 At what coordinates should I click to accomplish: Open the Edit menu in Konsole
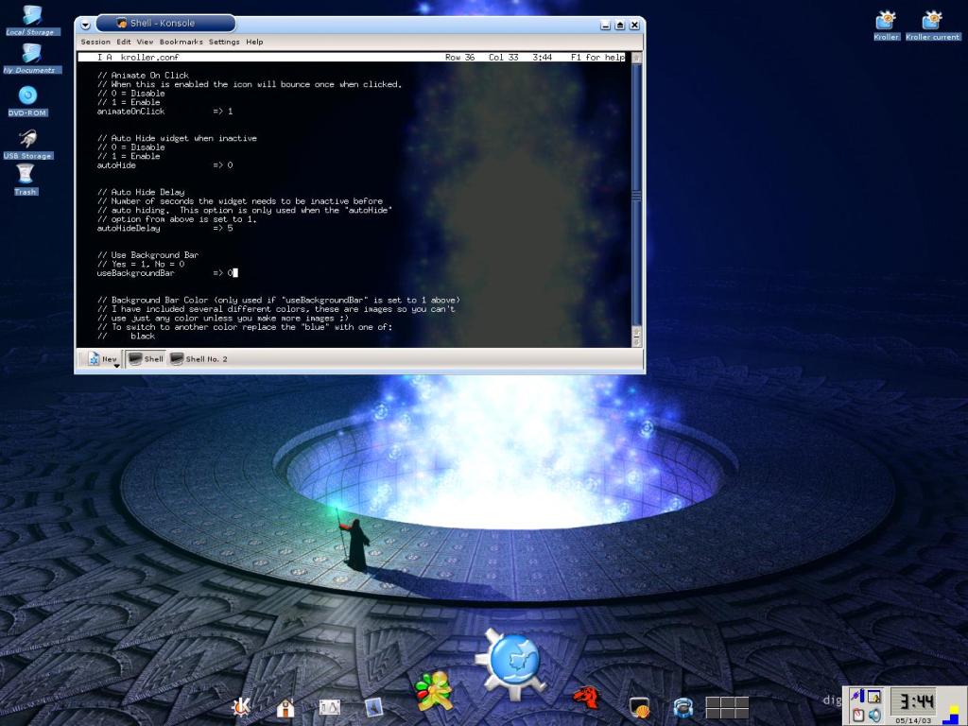[124, 42]
